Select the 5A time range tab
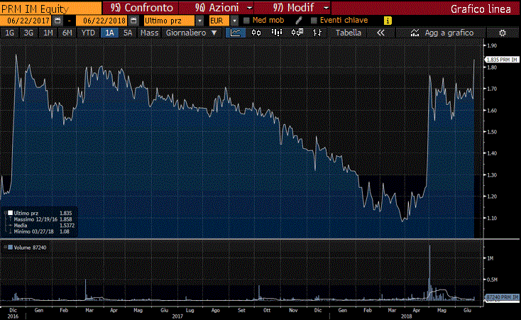This screenshot has width=521, height=320. (128, 33)
